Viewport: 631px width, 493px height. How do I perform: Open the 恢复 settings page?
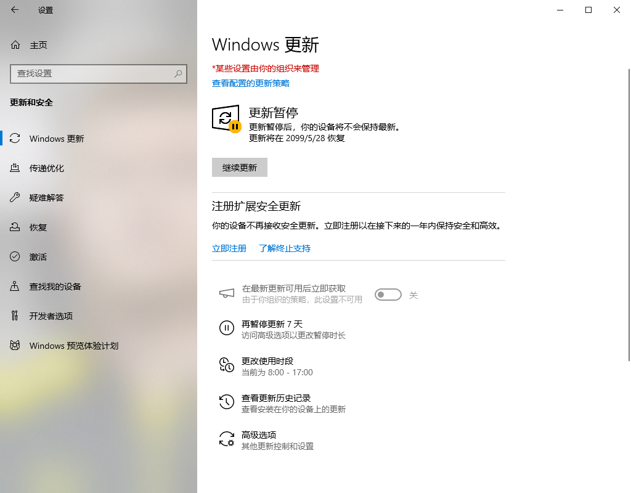tap(99, 227)
